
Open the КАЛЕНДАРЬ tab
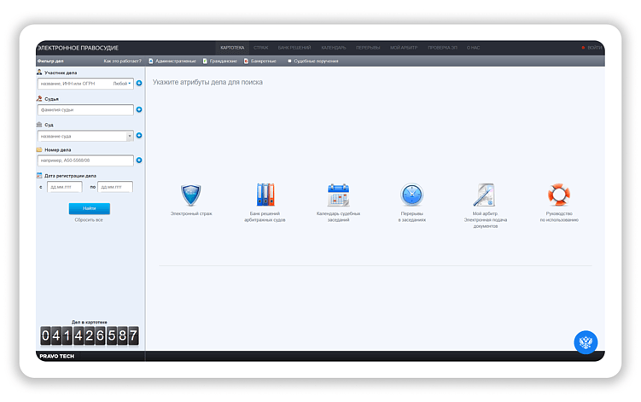click(334, 48)
